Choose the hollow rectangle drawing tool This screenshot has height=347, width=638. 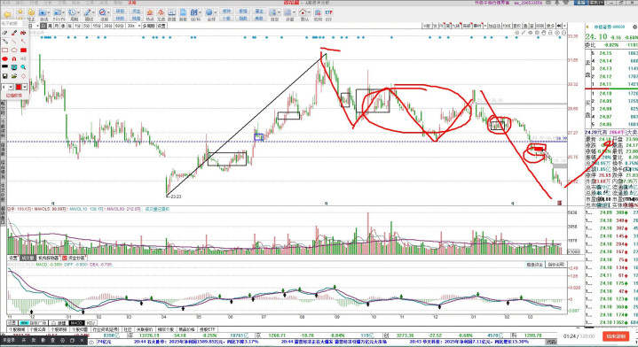pyautogui.click(x=5, y=50)
